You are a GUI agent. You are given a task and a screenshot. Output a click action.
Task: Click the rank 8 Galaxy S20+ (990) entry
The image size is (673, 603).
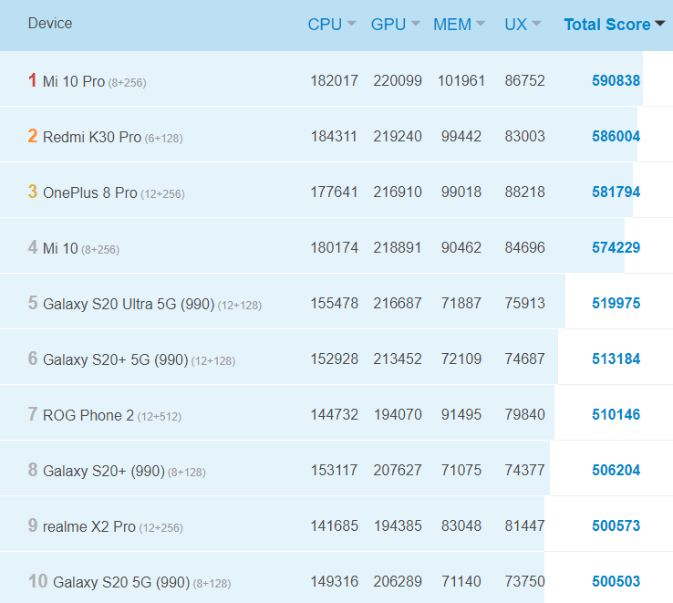coord(104,471)
